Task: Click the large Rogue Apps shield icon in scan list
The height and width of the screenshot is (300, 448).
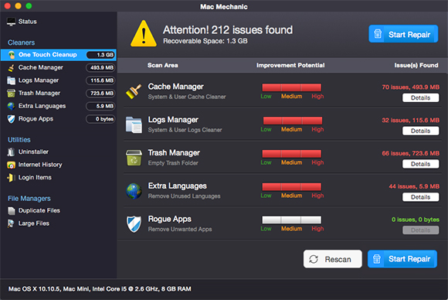Action: click(134, 224)
